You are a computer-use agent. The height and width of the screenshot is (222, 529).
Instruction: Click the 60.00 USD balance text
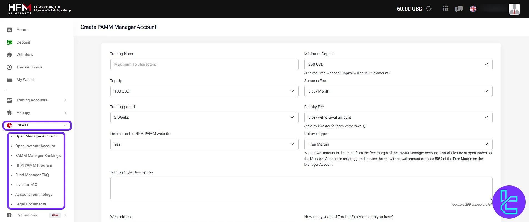[410, 9]
